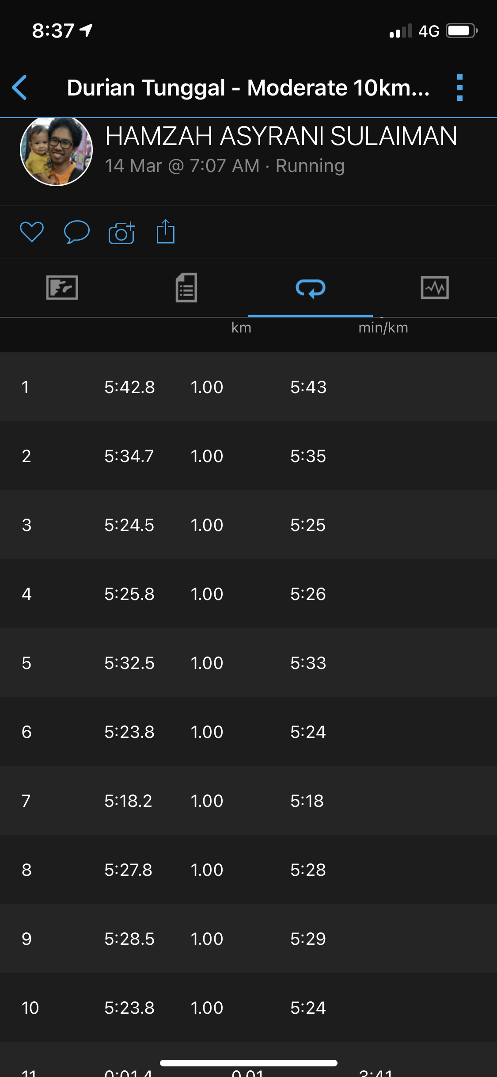
Task: Tap the activity title Durian Tunggal
Action: tap(248, 88)
